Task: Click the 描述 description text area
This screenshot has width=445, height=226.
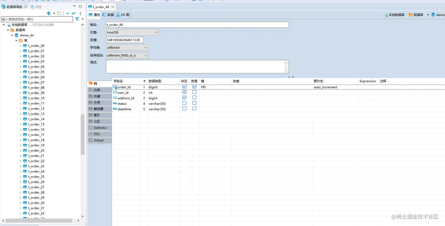Action: (x=197, y=67)
